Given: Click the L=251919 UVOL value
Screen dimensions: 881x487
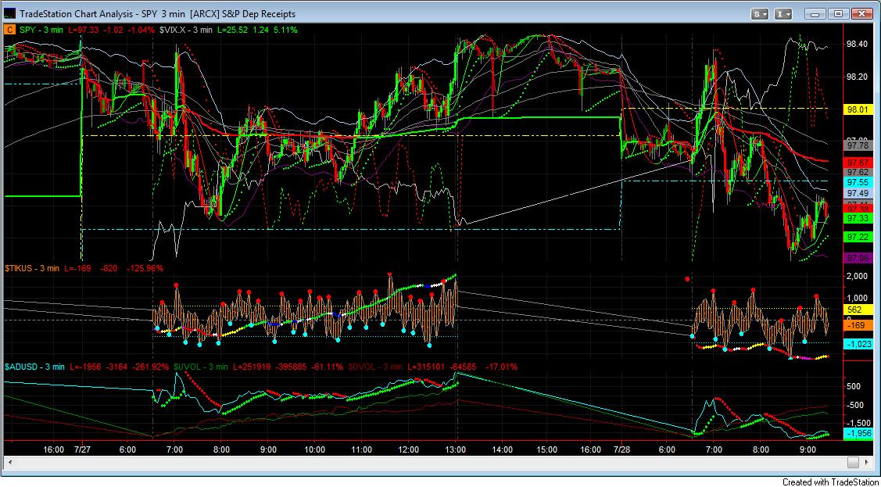Looking at the screenshot, I should point(250,367).
